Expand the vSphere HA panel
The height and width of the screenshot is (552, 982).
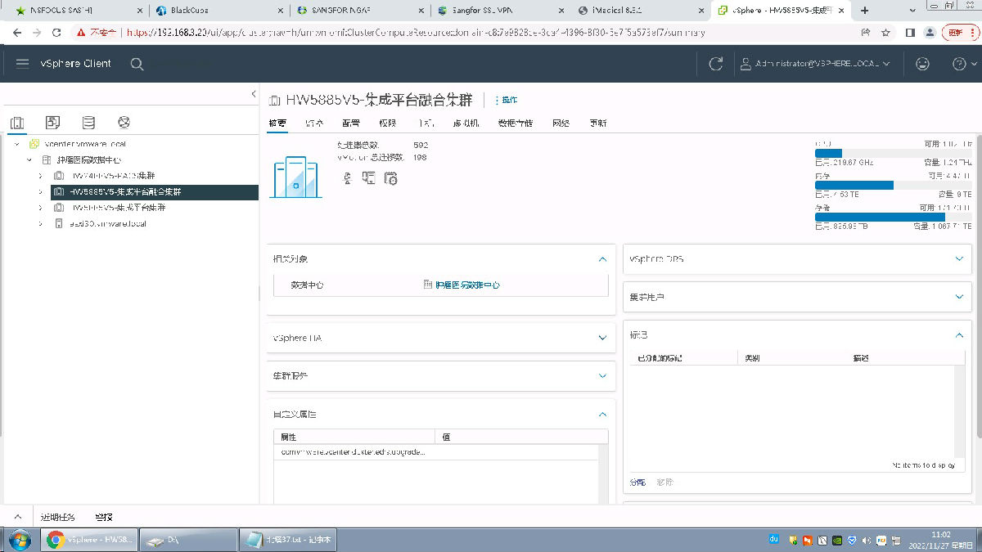coord(602,338)
